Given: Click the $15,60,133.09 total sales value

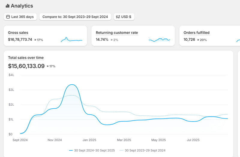Looking at the screenshot, I should (26, 66).
